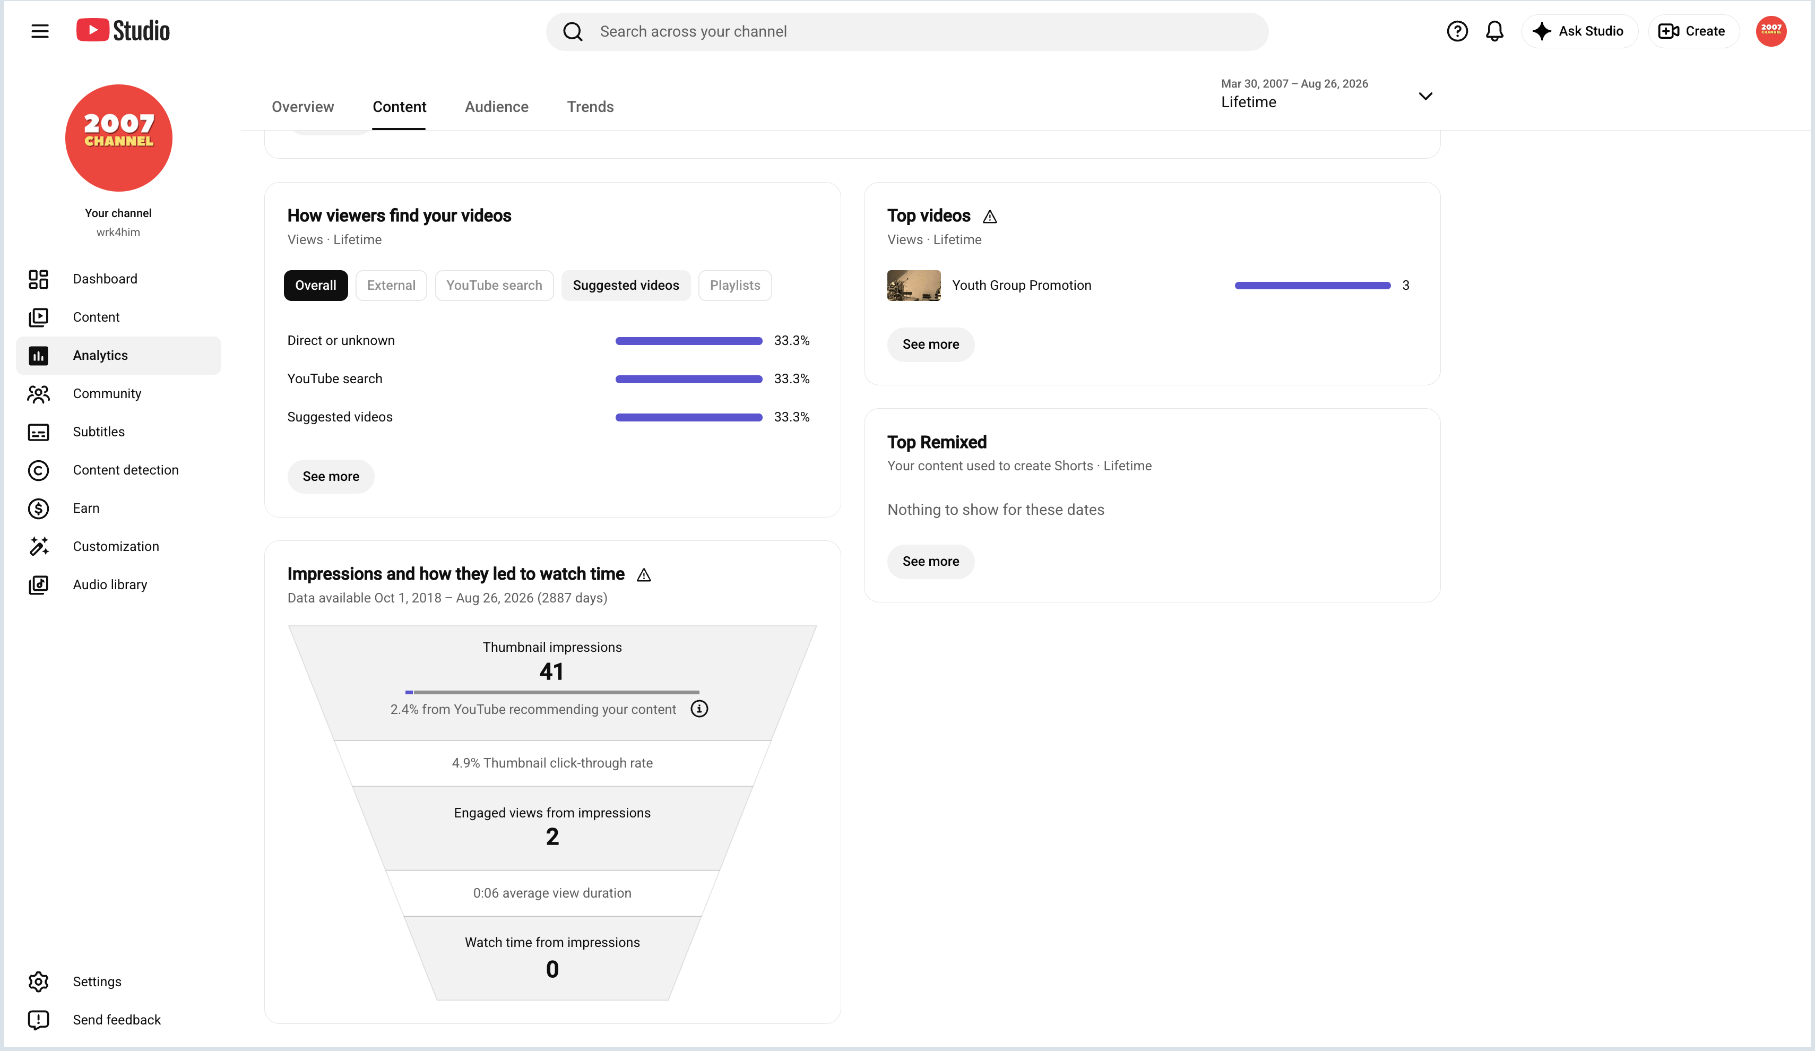This screenshot has height=1051, width=1815.
Task: Select the Overall traffic source chip
Action: (x=315, y=285)
